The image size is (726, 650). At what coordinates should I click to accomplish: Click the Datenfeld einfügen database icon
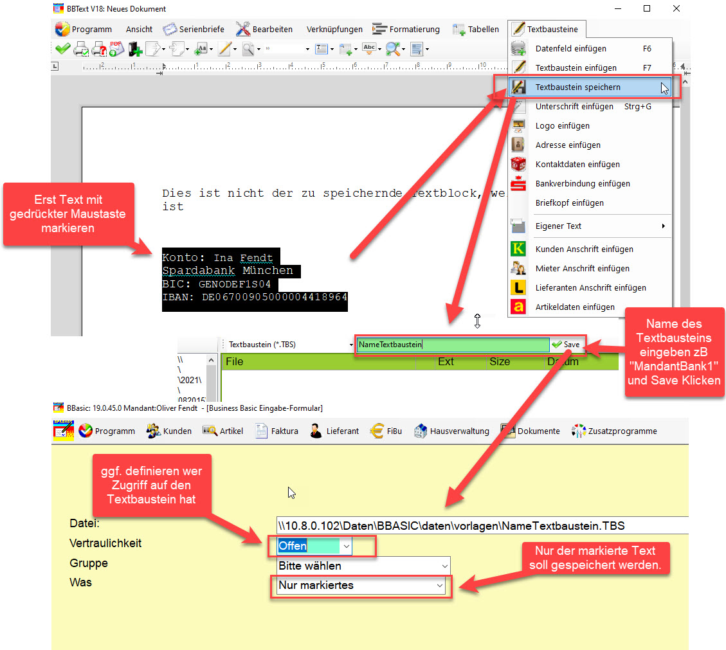[518, 48]
